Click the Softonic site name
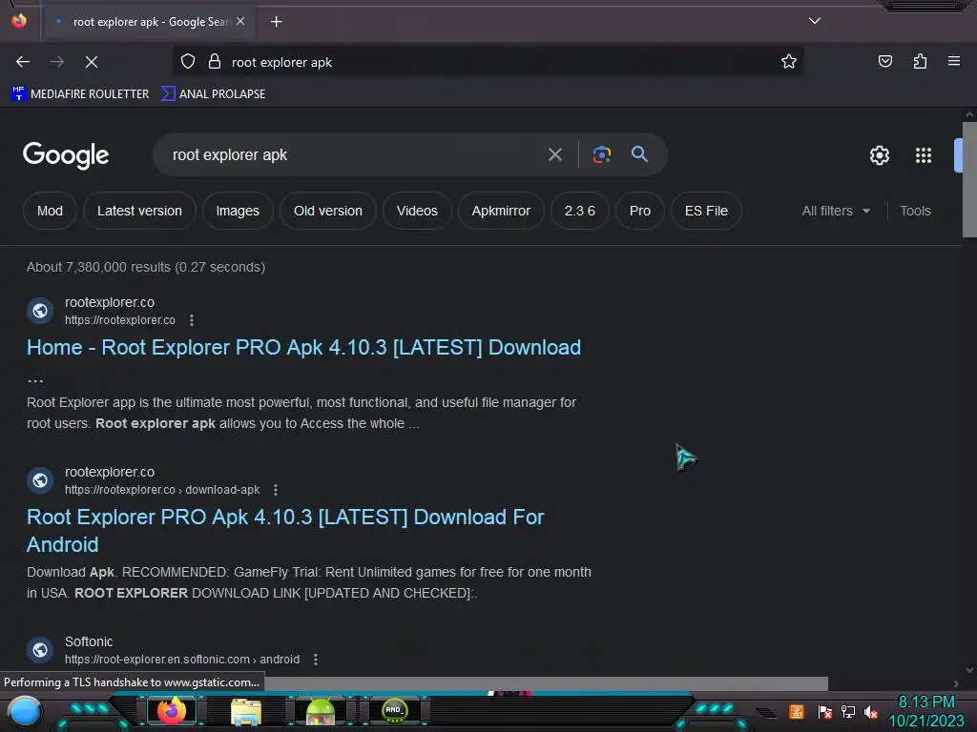This screenshot has height=732, width=977. pyautogui.click(x=89, y=641)
